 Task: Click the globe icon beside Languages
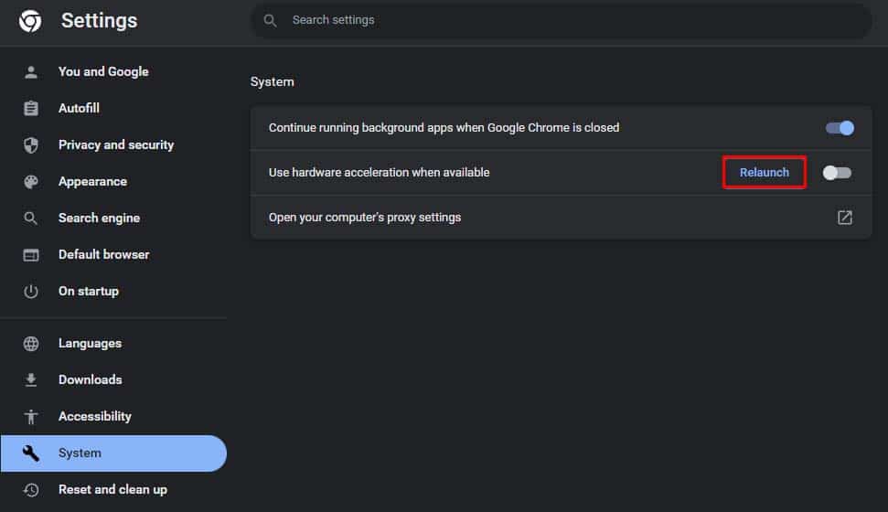point(31,343)
